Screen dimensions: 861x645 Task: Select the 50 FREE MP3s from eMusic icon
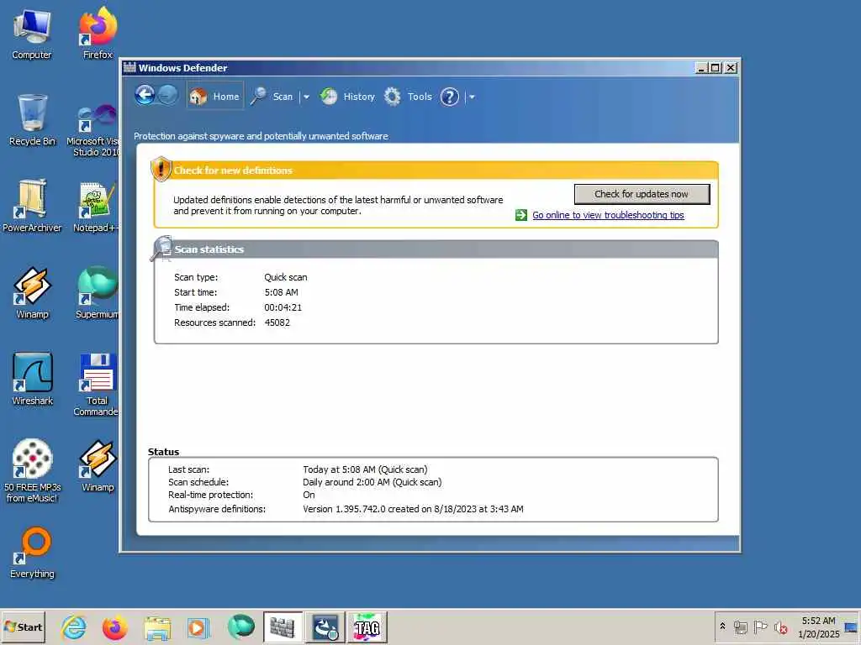[33, 471]
